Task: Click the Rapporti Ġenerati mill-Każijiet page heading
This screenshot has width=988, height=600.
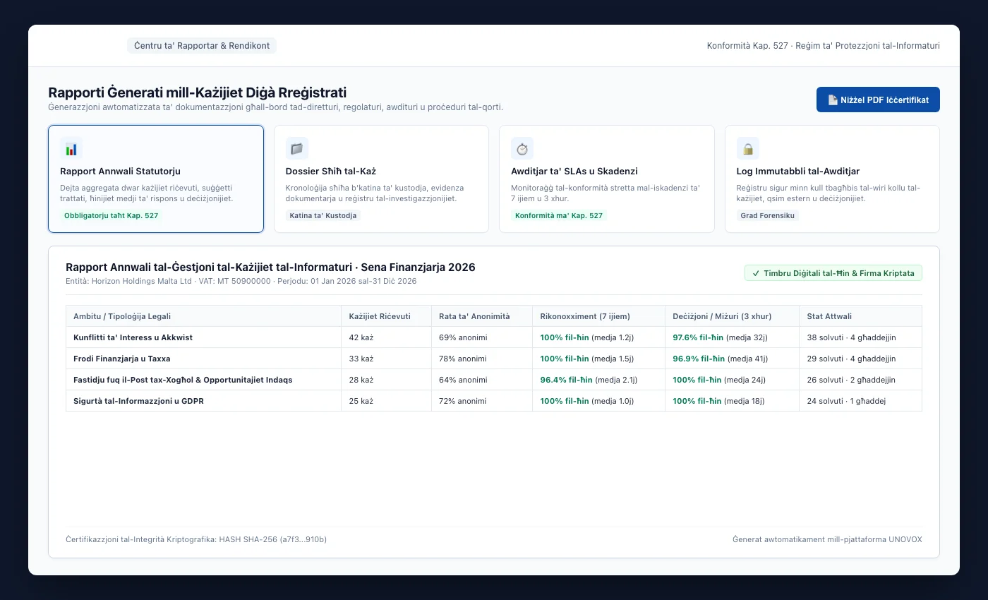Action: 197,92
